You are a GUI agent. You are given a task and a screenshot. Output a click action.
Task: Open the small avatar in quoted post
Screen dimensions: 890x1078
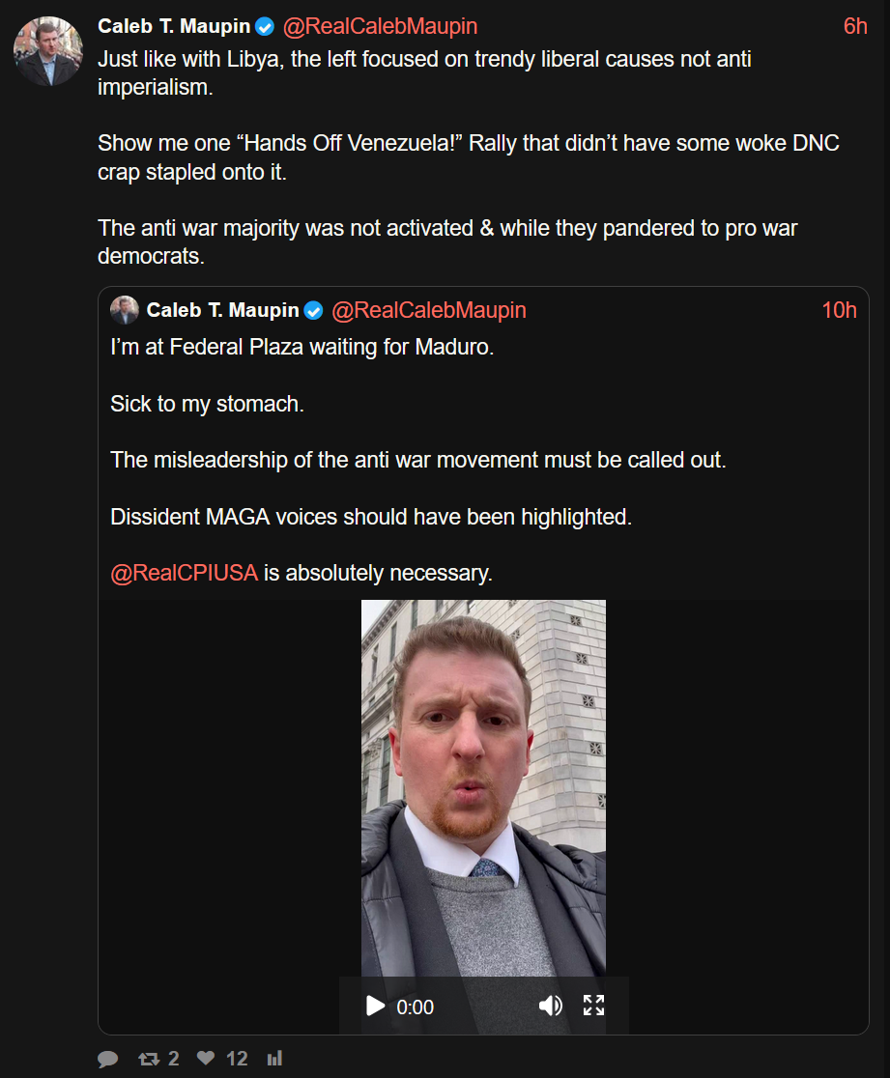coord(125,310)
